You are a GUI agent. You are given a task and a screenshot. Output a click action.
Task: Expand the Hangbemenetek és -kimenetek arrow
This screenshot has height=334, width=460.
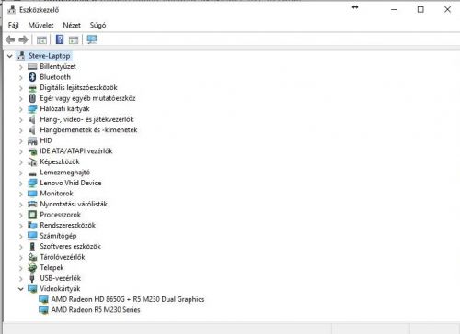(x=21, y=130)
